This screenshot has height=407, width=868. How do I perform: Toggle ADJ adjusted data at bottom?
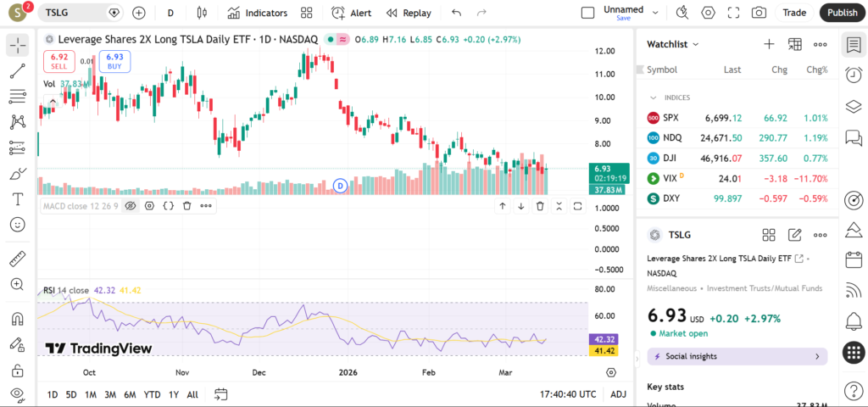point(619,394)
